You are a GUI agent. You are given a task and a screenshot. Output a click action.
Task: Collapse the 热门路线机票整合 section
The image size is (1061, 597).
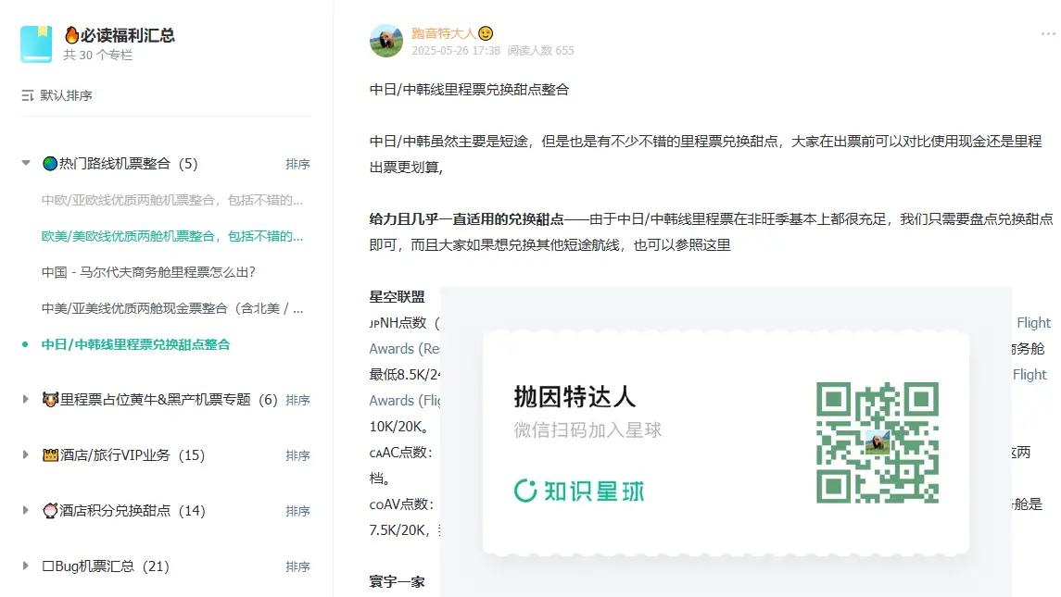(x=26, y=163)
